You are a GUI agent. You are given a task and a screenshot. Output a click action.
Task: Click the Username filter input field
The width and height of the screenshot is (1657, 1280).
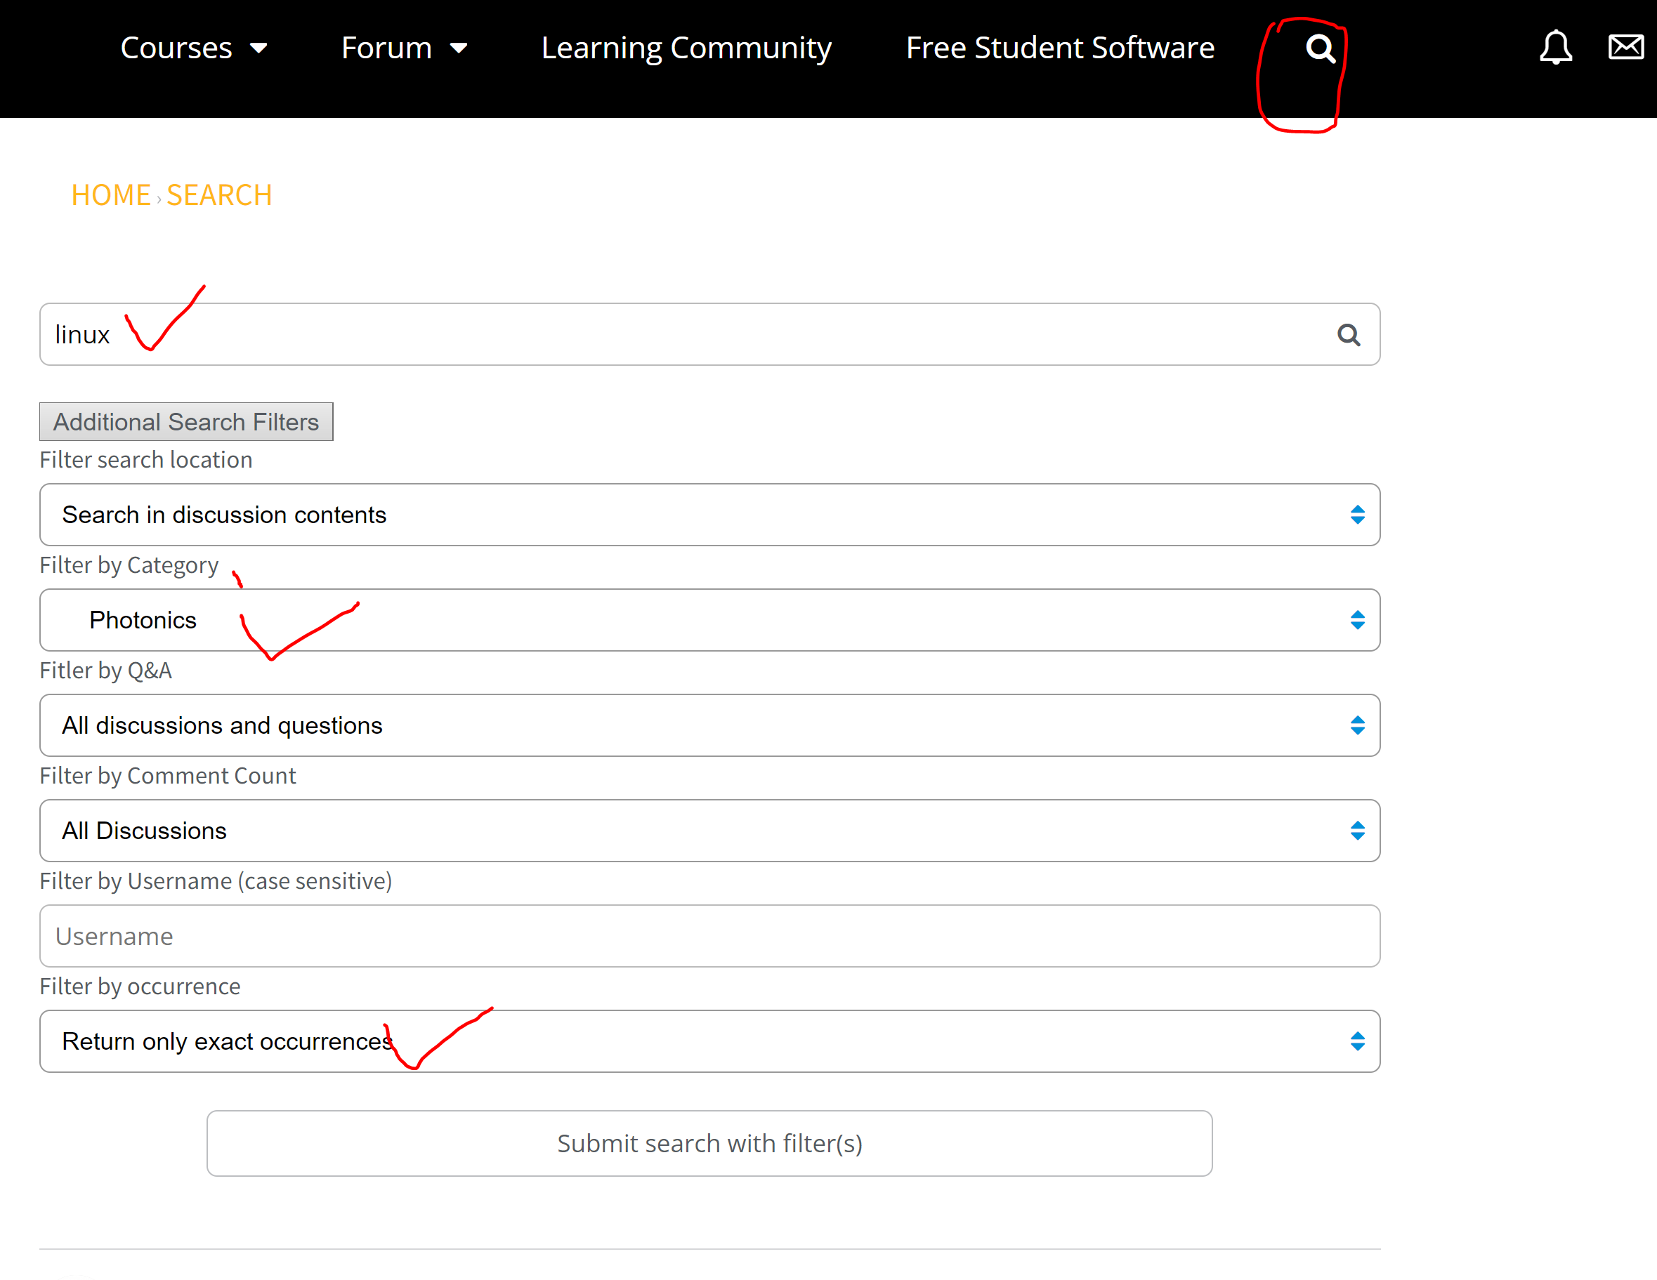click(x=709, y=937)
